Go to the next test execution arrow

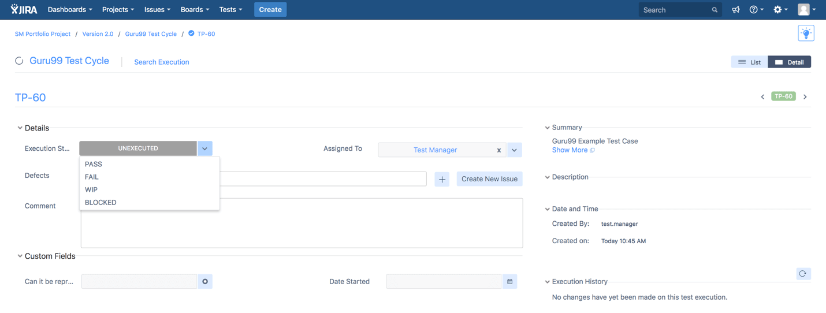[x=805, y=97]
